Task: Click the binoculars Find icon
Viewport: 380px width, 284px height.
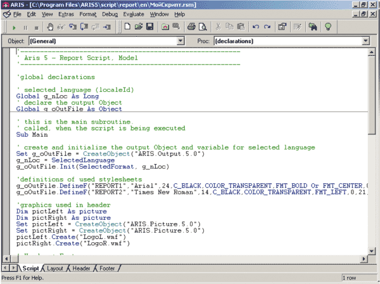Action: click(313, 27)
